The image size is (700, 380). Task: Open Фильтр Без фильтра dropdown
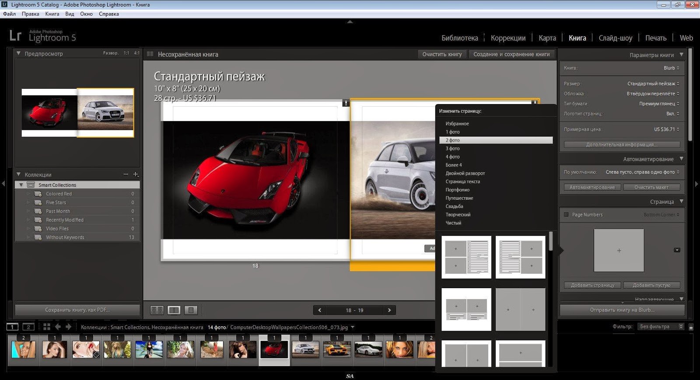661,327
